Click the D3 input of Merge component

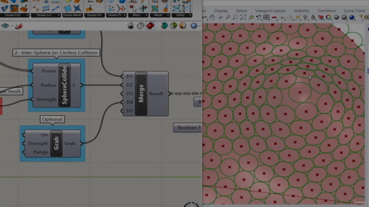129,93
